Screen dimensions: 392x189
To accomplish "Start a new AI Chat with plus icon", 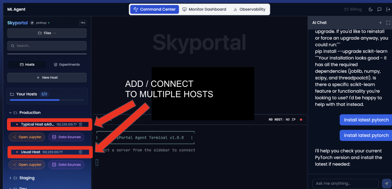I will click(x=381, y=23).
